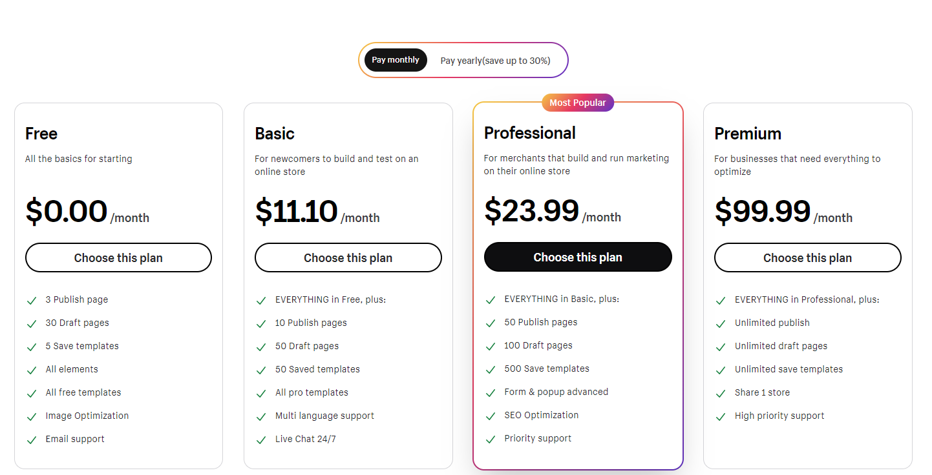Viewport: 932px width, 475px height.
Task: Click the "Premium" plan heading
Action: point(747,134)
